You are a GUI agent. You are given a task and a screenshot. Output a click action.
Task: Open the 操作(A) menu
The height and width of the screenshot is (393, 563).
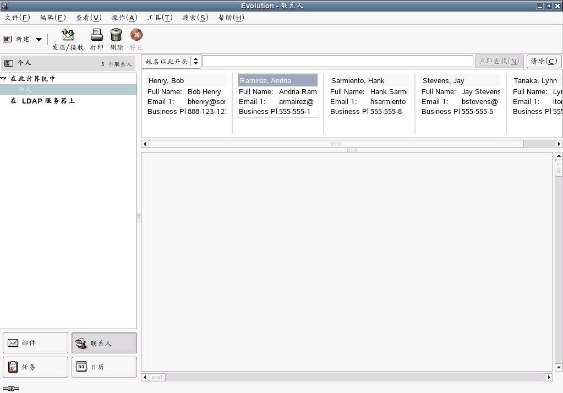click(124, 18)
